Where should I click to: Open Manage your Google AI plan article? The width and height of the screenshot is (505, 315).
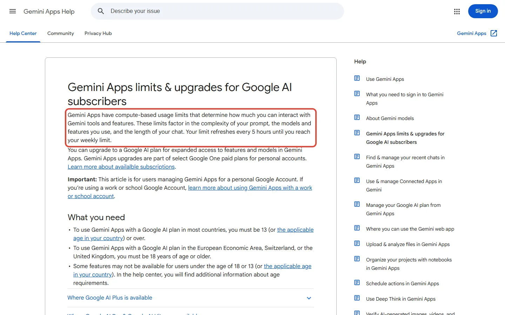coord(403,209)
